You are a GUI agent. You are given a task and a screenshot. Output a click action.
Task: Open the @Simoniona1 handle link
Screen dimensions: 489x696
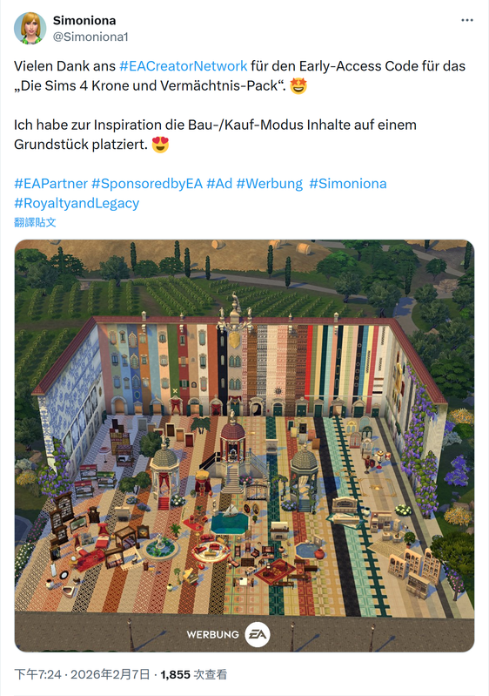[x=90, y=37]
